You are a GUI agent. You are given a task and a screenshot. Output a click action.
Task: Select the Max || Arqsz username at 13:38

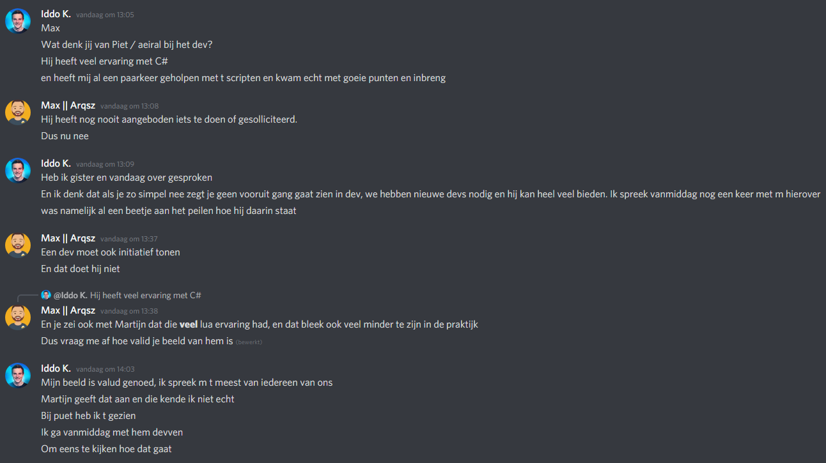pyautogui.click(x=68, y=310)
